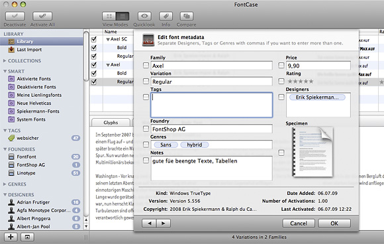
Task: Click the Foundry input field
Action: [212, 129]
